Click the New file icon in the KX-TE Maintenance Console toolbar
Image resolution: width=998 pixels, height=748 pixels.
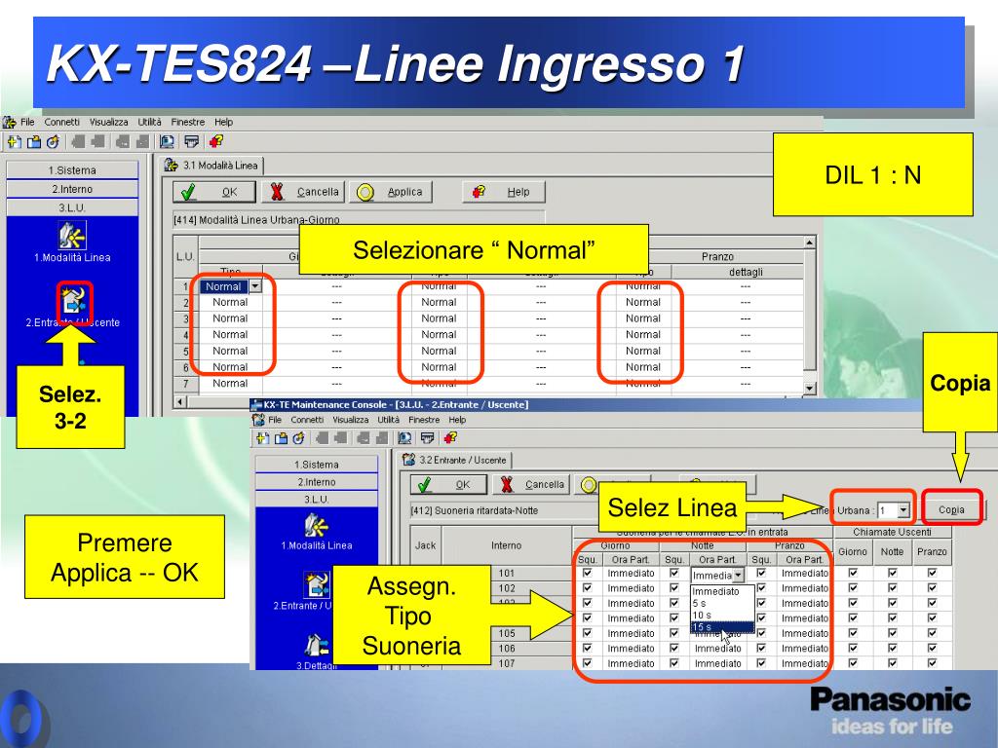pyautogui.click(x=261, y=437)
